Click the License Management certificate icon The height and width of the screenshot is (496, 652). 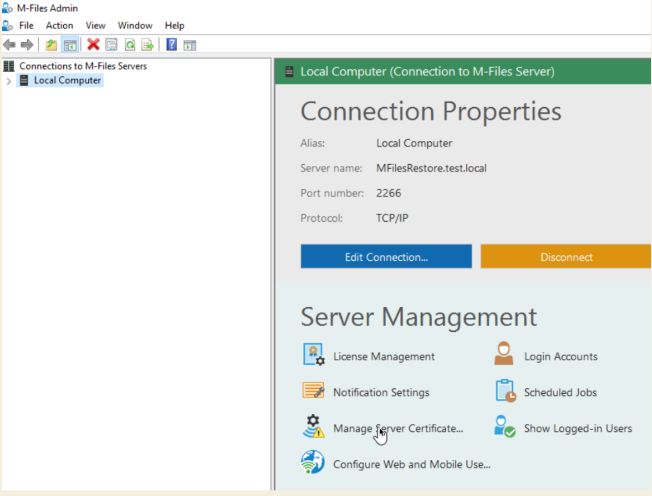[x=314, y=354]
